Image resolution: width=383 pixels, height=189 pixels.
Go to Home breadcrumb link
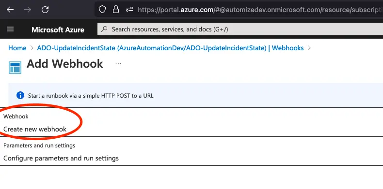(17, 48)
